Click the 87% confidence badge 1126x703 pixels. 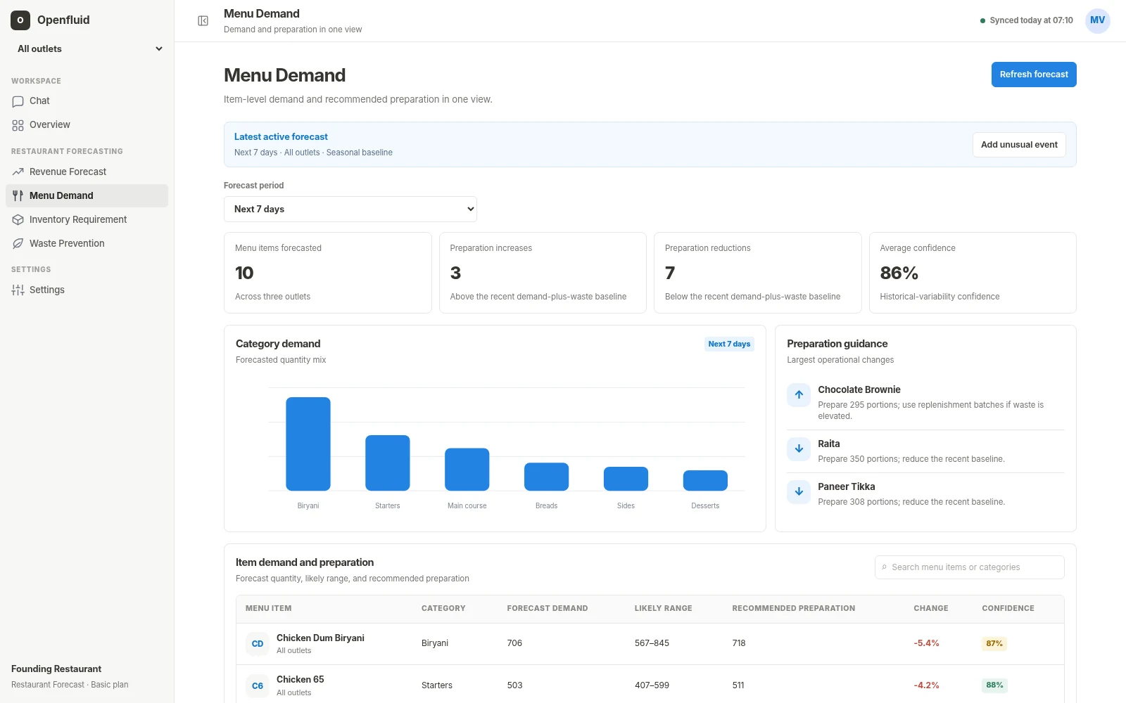click(994, 644)
